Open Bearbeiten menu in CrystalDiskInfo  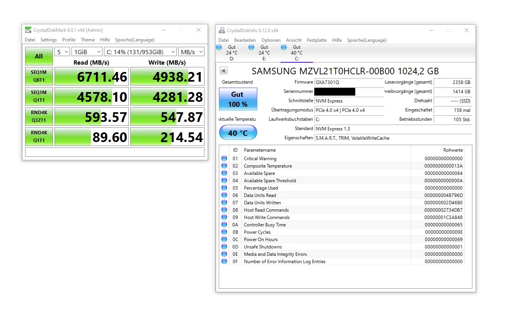pos(245,40)
